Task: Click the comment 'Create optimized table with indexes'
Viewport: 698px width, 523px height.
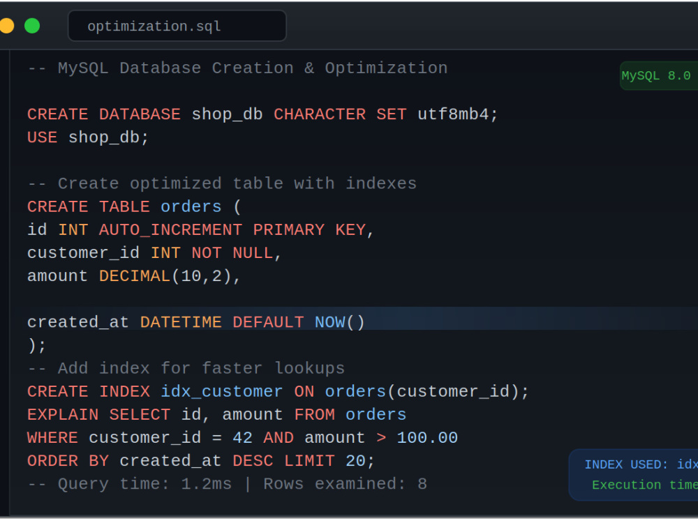Action: [222, 183]
